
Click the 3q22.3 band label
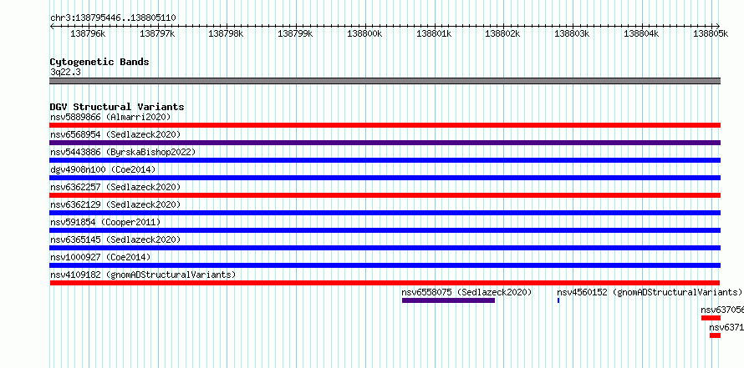65,73
